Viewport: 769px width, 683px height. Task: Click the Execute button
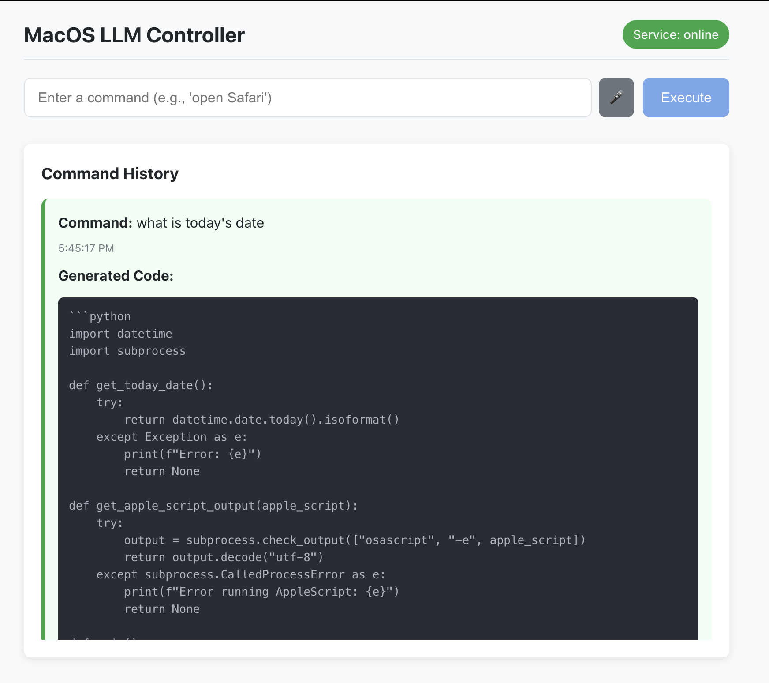[686, 98]
